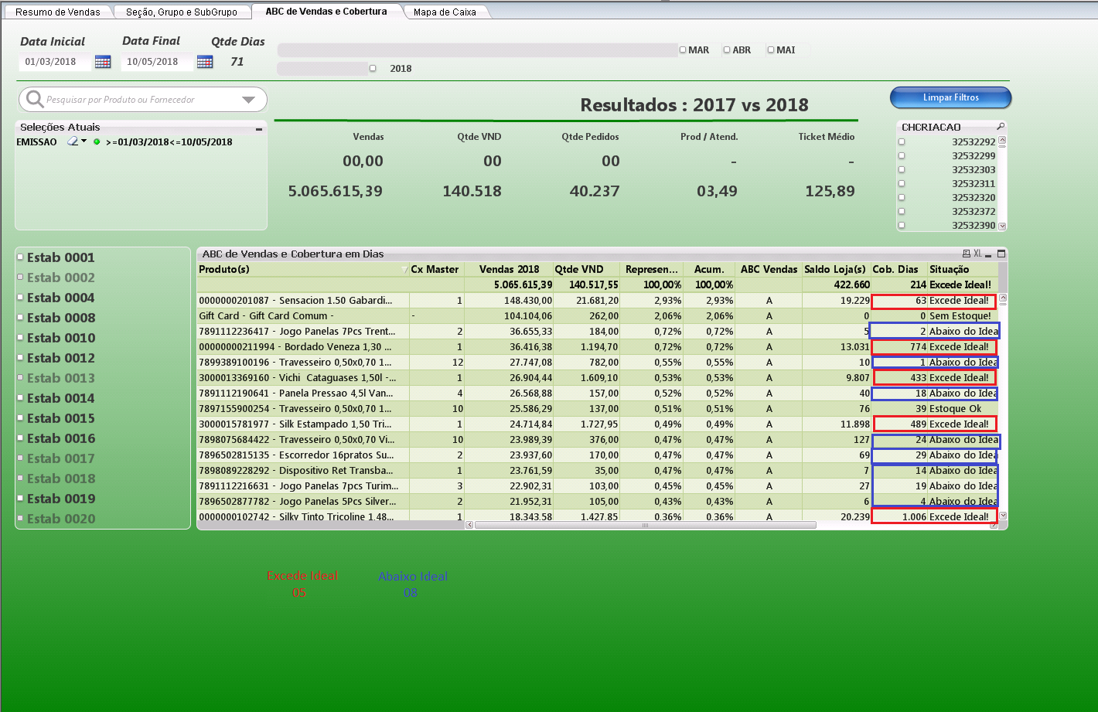Open the Produto(s) column dropdown indicator

pyautogui.click(x=404, y=270)
